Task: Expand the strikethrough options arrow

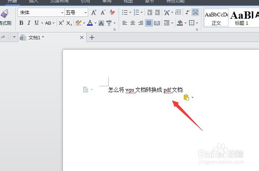Action: click(x=53, y=23)
